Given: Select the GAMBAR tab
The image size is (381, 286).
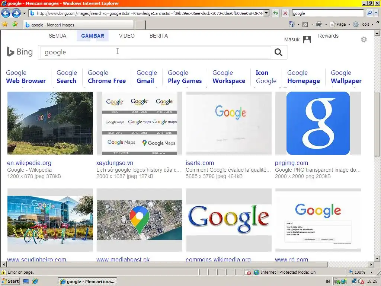Looking at the screenshot, I should point(93,36).
